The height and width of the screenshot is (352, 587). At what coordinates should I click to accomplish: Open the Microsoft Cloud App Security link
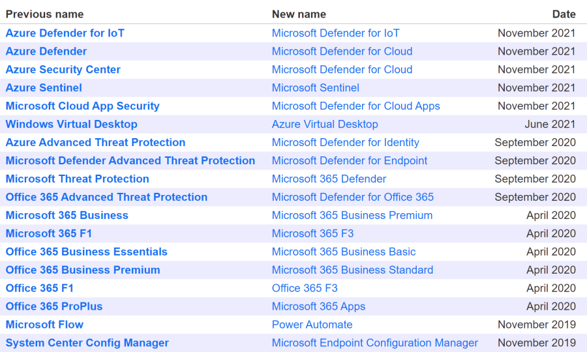82,106
